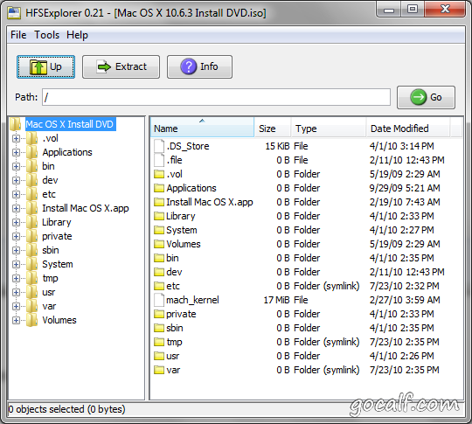Click tmp symlink folder icon in list
This screenshot has height=424, width=472.
(159, 343)
